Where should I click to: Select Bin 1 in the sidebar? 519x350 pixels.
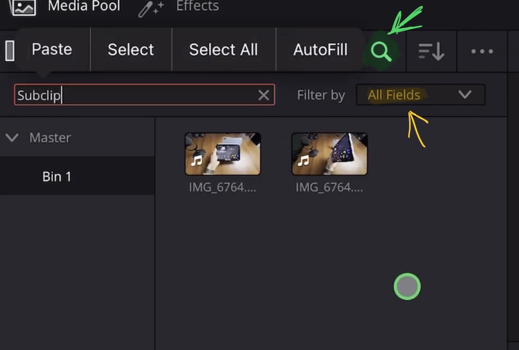coord(57,176)
